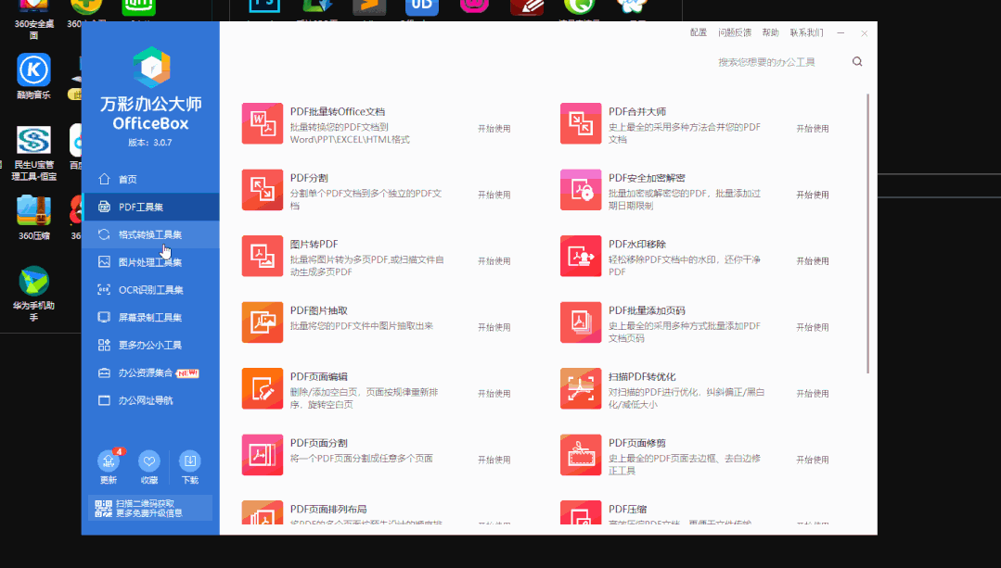This screenshot has width=1001, height=568.
Task: Click 开始使用 for PDF水印移除
Action: click(813, 260)
